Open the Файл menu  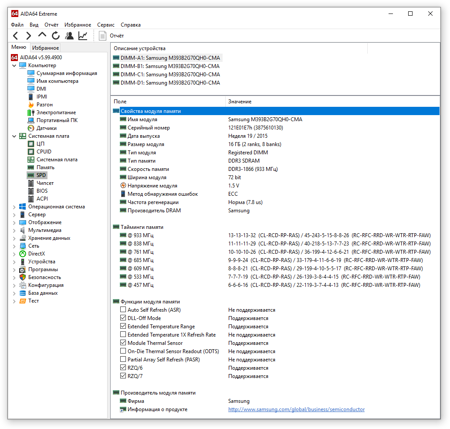pyautogui.click(x=17, y=25)
